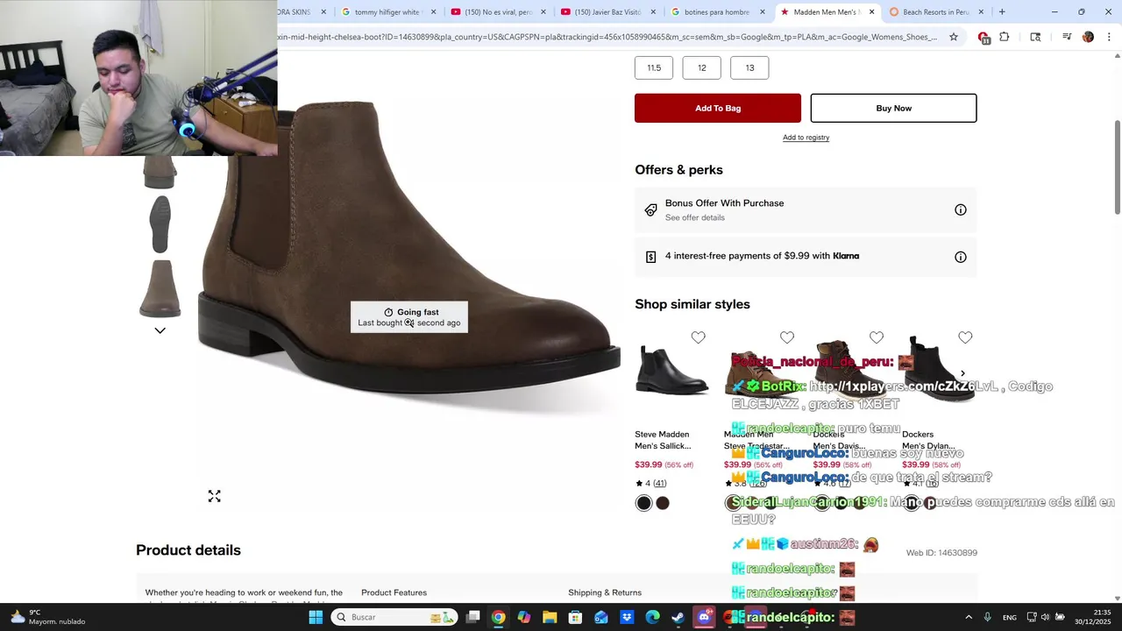The width and height of the screenshot is (1122, 631).
Task: Open Dropbox from the taskbar
Action: point(627,617)
